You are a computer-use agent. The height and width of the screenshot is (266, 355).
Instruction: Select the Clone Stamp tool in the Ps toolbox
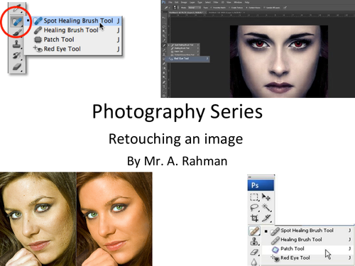click(254, 241)
